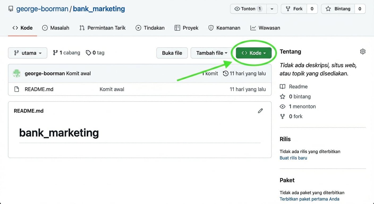Image resolution: width=374 pixels, height=204 pixels.
Task: Click the Bintang count of 0
Action: (x=360, y=9)
